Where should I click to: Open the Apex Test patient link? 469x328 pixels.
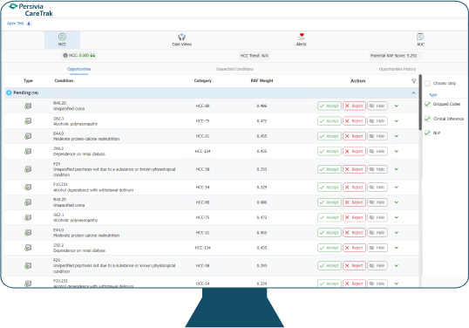click(15, 24)
